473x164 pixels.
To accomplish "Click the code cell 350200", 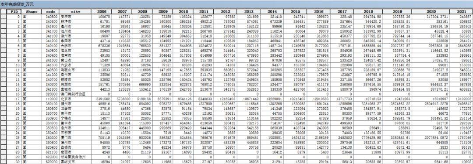I will pyautogui.click(x=50, y=137).
